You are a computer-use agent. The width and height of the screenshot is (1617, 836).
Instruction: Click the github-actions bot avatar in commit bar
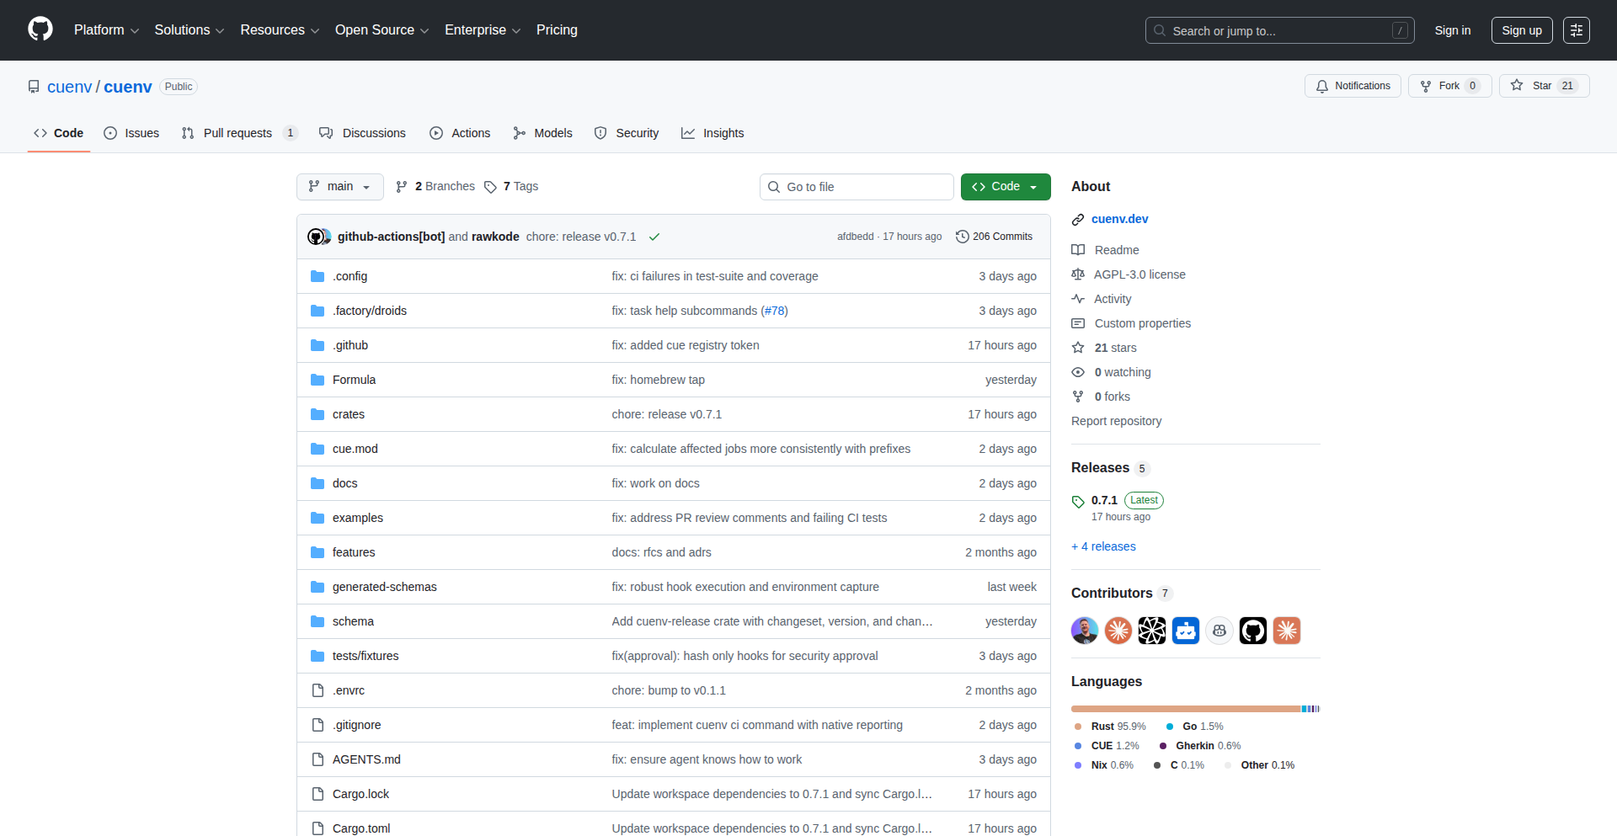(316, 237)
